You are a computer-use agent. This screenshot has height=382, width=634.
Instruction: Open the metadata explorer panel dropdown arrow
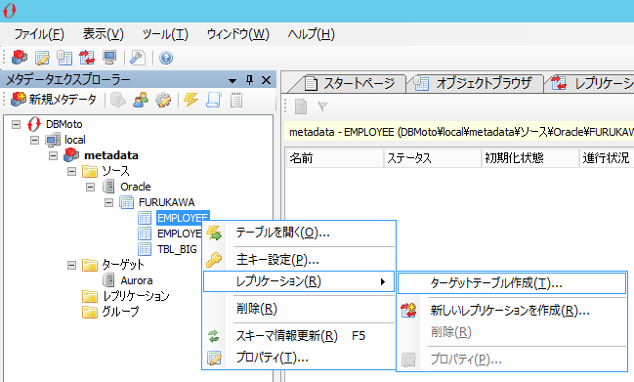[x=232, y=81]
